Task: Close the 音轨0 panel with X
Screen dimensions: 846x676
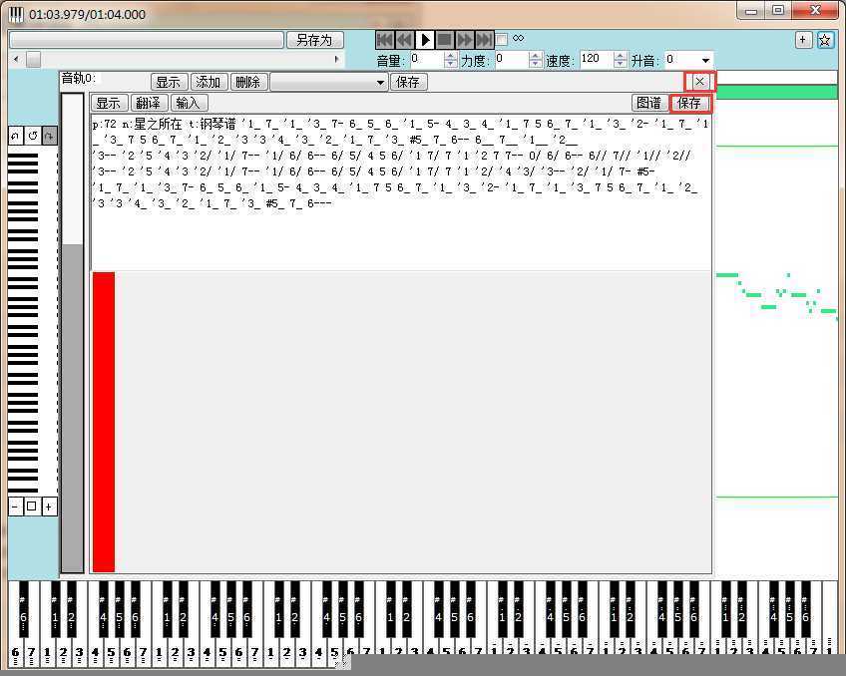Action: tap(699, 82)
